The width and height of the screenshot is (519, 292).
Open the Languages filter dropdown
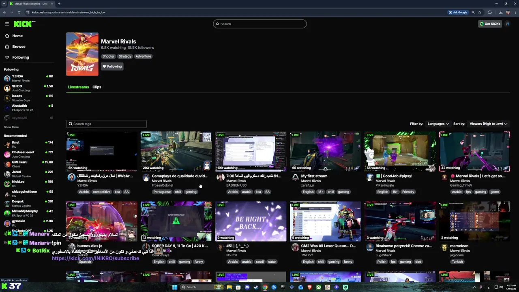click(x=438, y=124)
